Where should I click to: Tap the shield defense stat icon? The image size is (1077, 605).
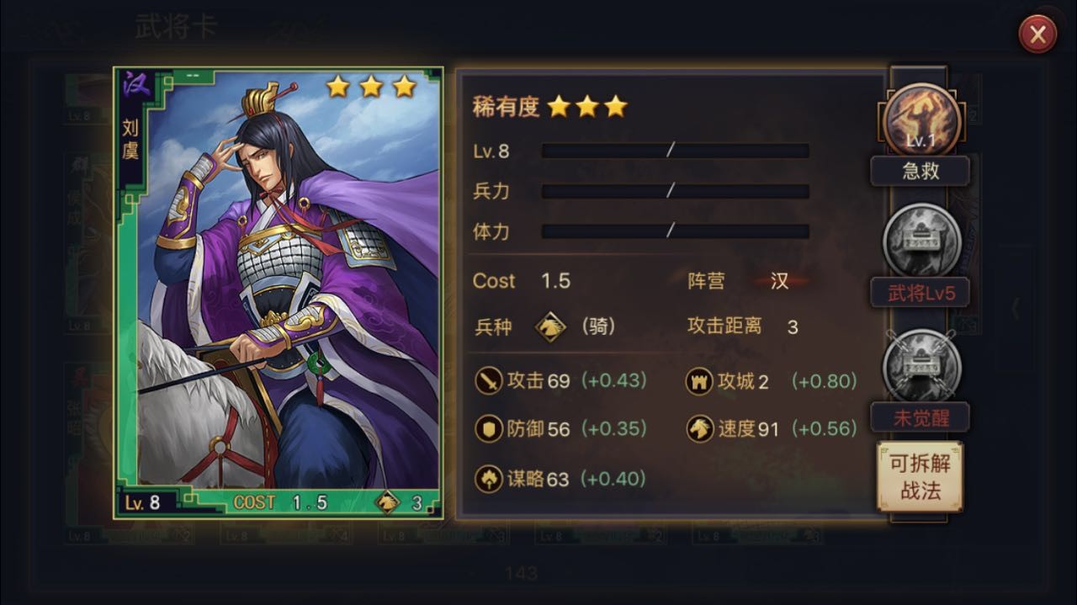(x=488, y=429)
